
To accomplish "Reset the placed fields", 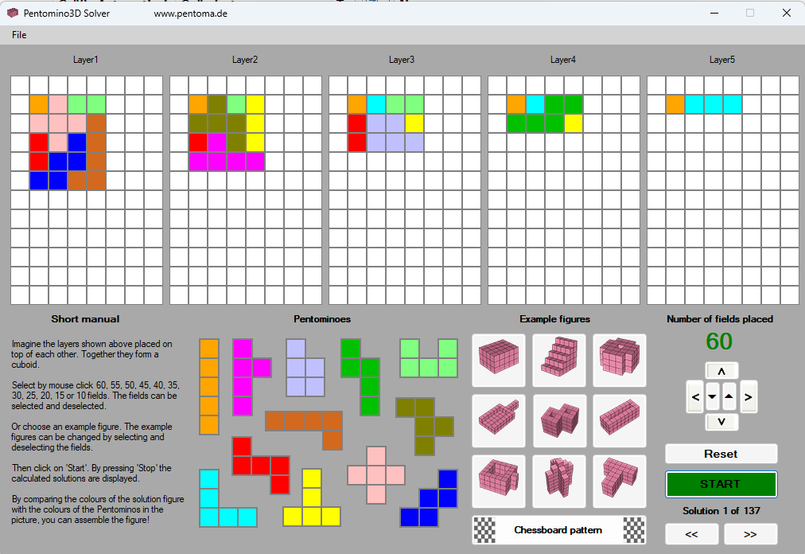I will pyautogui.click(x=721, y=453).
